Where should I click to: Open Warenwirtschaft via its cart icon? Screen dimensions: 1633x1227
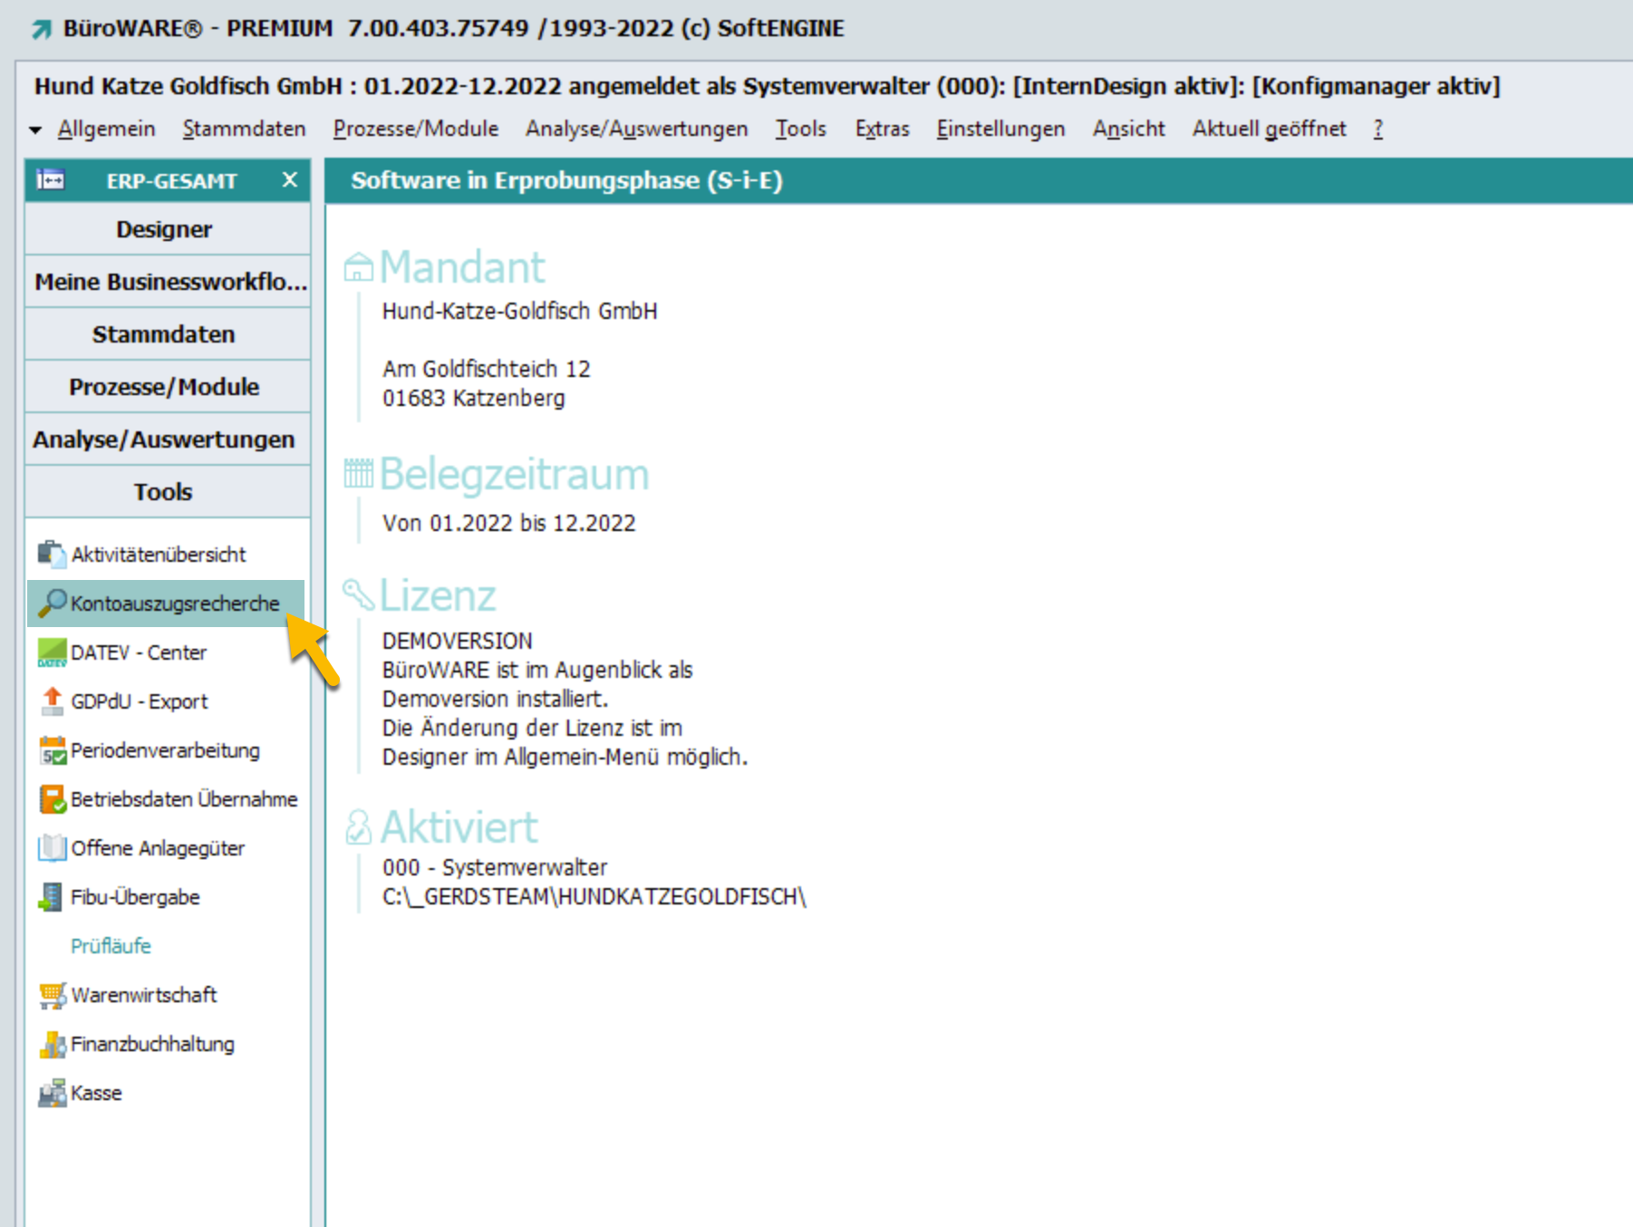[x=52, y=995]
